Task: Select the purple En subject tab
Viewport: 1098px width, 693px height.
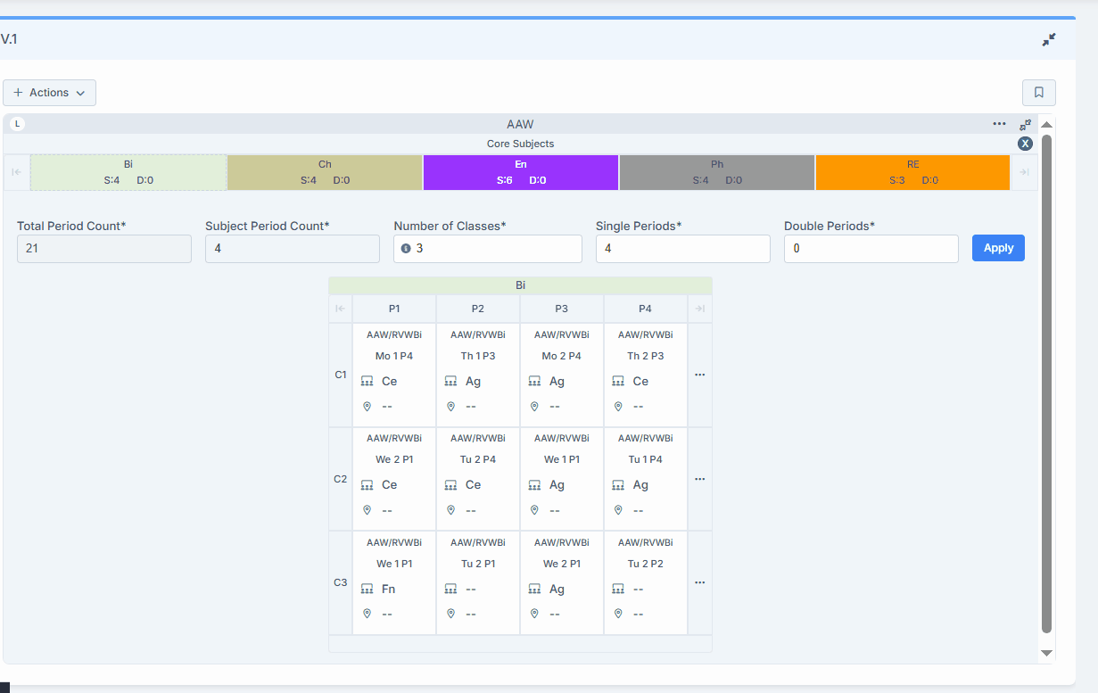Action: (521, 172)
